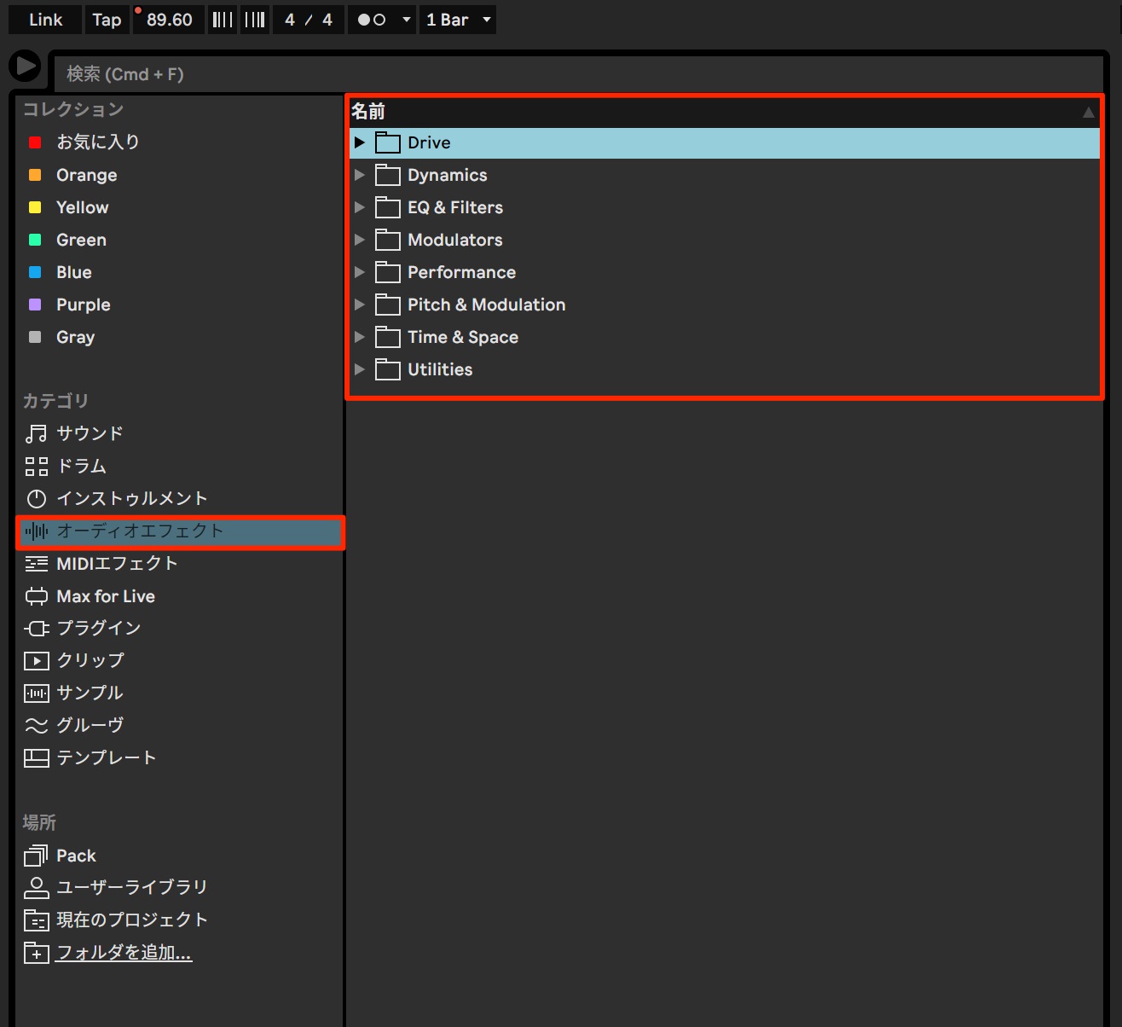
Task: Select the Time & Space row text
Action: [x=463, y=337]
